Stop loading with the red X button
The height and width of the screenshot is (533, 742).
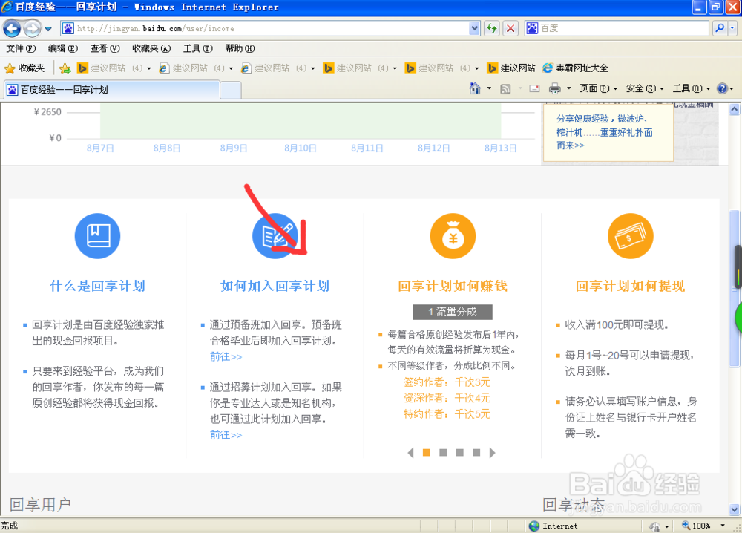510,28
